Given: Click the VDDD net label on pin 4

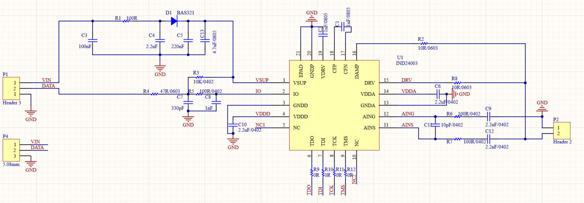Looking at the screenshot, I should (263, 114).
